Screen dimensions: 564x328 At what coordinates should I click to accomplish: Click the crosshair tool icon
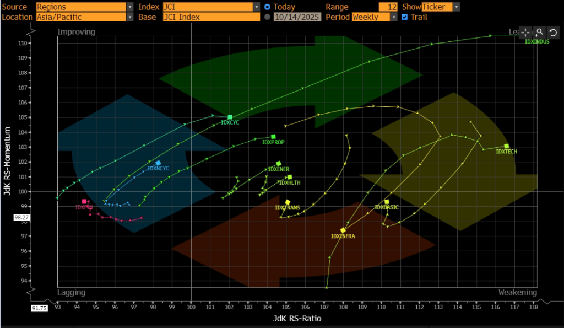point(525,33)
